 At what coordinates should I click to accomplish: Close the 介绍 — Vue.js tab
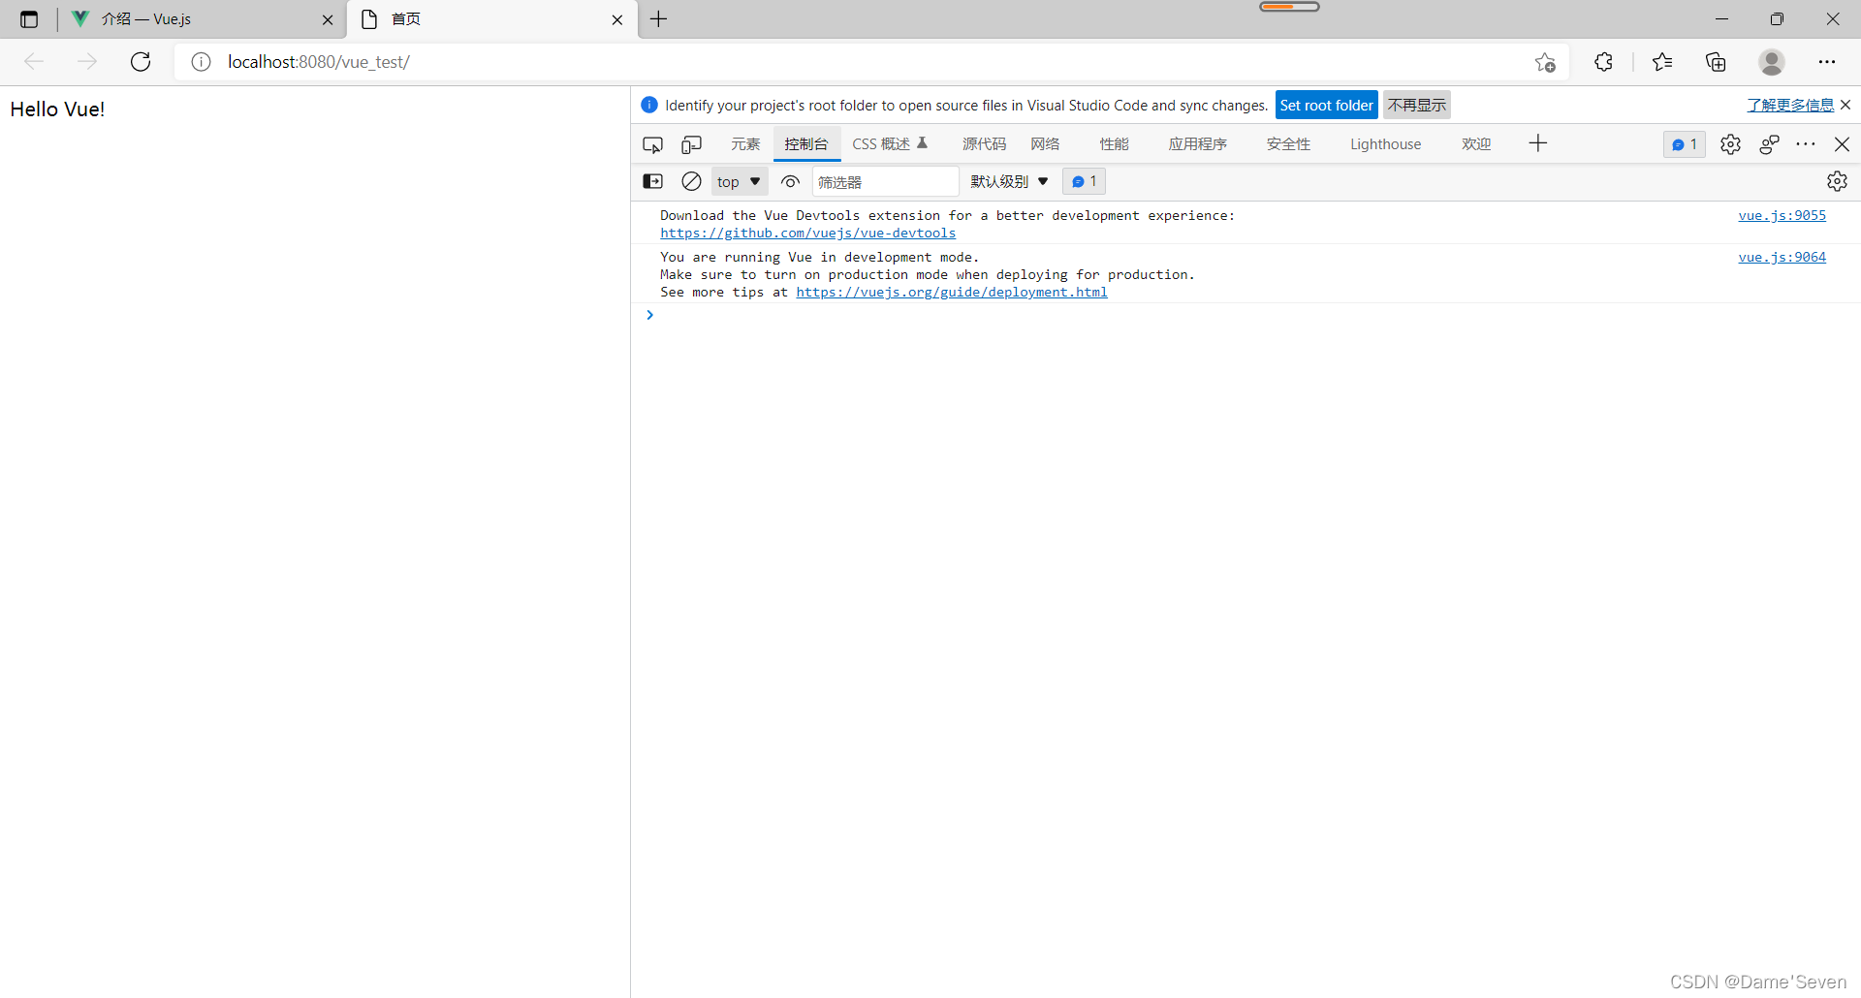(x=328, y=19)
